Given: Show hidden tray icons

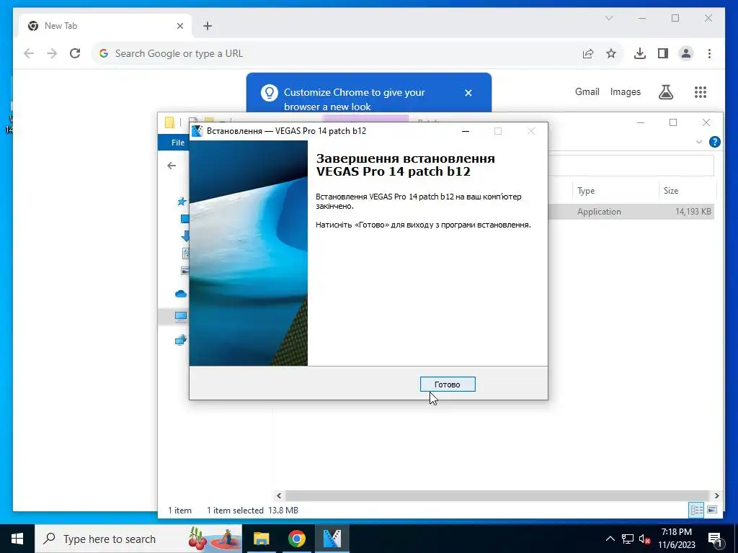Looking at the screenshot, I should [x=610, y=539].
